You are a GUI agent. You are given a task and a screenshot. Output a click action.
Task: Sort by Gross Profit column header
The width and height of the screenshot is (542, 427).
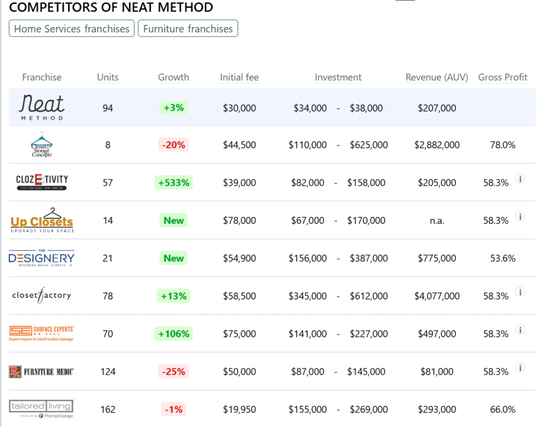(x=503, y=77)
